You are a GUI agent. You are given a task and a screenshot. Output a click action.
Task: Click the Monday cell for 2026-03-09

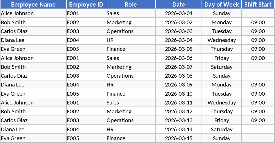coord(222,85)
